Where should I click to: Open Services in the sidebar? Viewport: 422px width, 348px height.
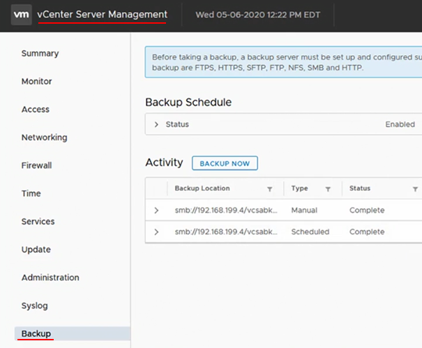point(38,221)
